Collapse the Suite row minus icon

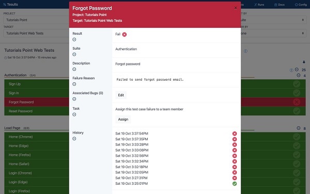coord(74,54)
